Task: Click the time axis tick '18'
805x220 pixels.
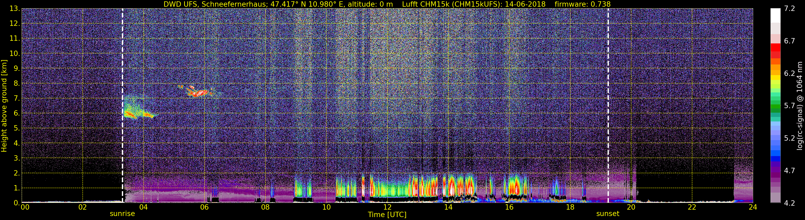Action: pos(570,207)
